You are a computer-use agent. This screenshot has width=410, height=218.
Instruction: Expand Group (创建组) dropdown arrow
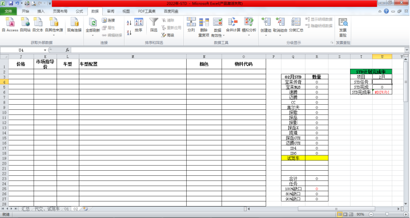pyautogui.click(x=266, y=35)
